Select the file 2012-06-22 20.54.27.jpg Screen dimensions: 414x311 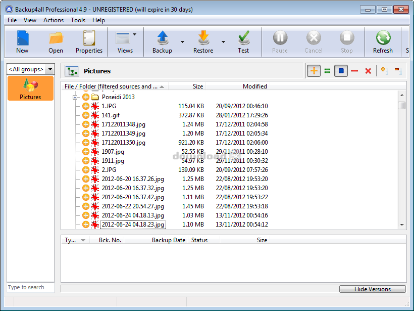[133, 206]
